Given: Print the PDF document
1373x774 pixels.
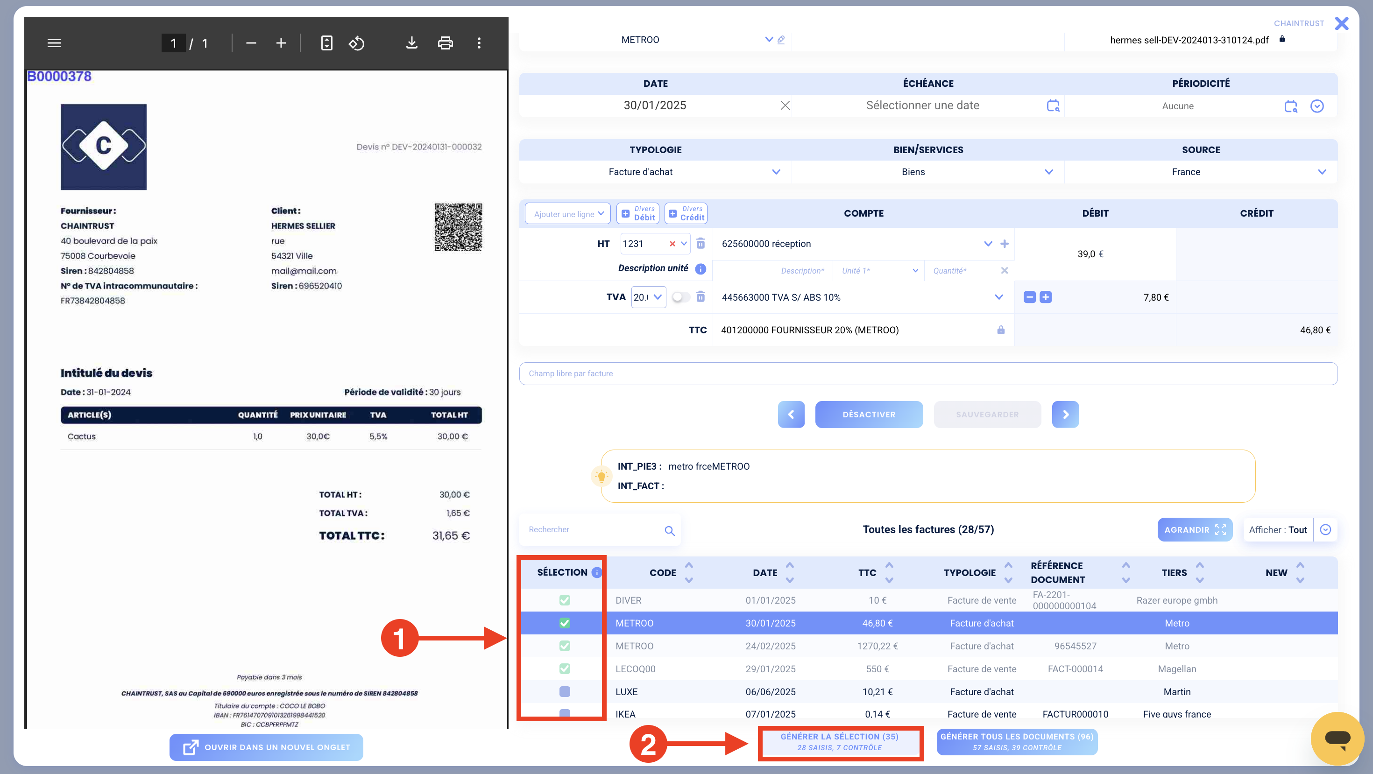Looking at the screenshot, I should [x=445, y=43].
